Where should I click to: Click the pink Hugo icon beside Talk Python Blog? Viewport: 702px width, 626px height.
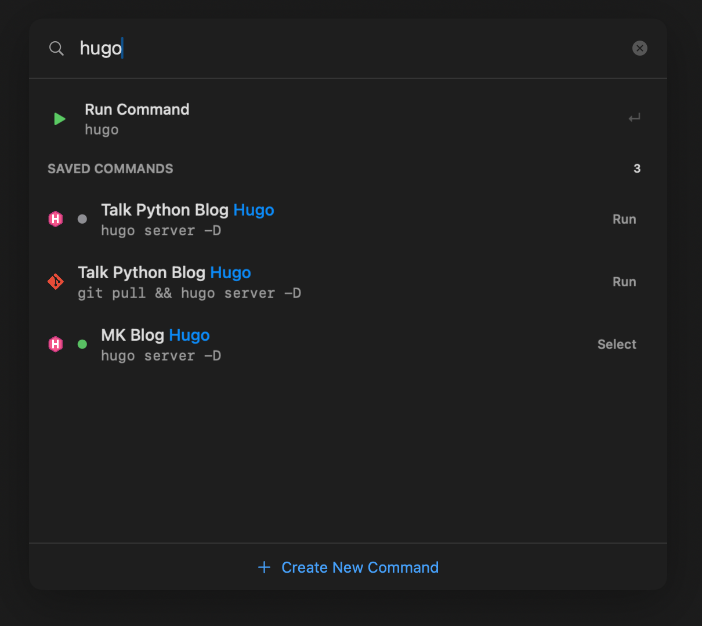[x=55, y=219]
